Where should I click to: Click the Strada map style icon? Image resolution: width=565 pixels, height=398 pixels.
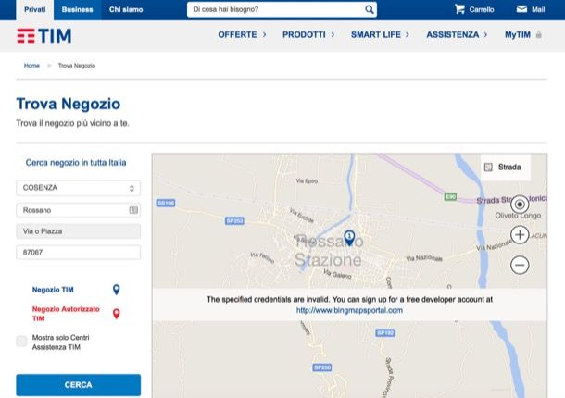(488, 168)
